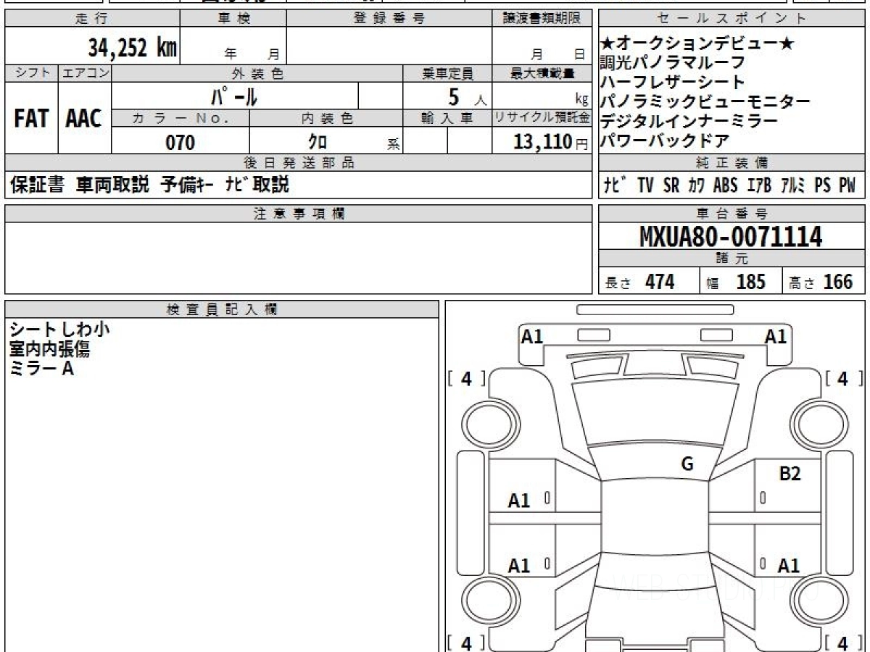Click chassis number MXUA80-0071114
Image resolution: width=870 pixels, height=652 pixels.
pos(731,237)
